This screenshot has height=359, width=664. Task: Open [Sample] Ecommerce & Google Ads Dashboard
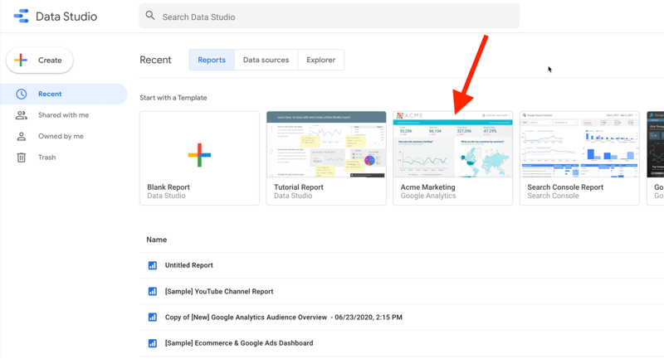pyautogui.click(x=239, y=343)
